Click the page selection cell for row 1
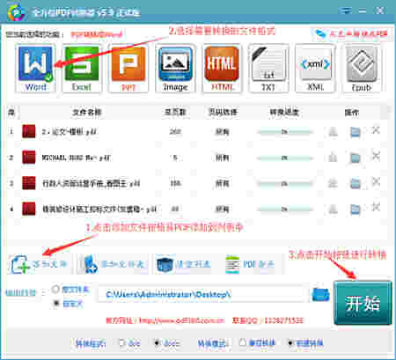This screenshot has height=360, width=396. pos(222,132)
